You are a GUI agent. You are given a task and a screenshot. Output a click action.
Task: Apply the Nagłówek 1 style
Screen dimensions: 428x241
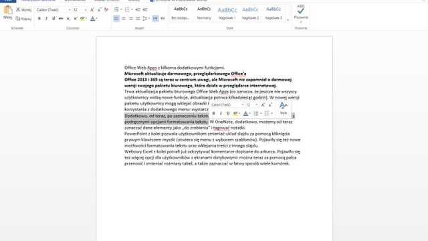pos(227,13)
